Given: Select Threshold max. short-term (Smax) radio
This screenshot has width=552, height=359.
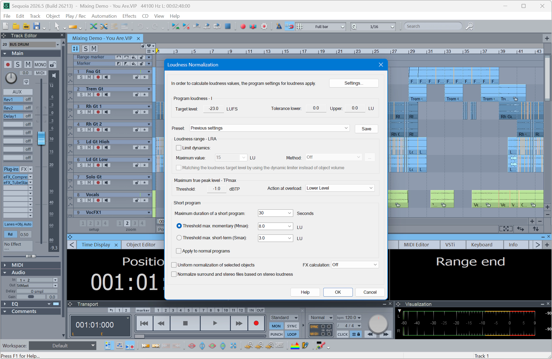Looking at the screenshot, I should click(179, 238).
